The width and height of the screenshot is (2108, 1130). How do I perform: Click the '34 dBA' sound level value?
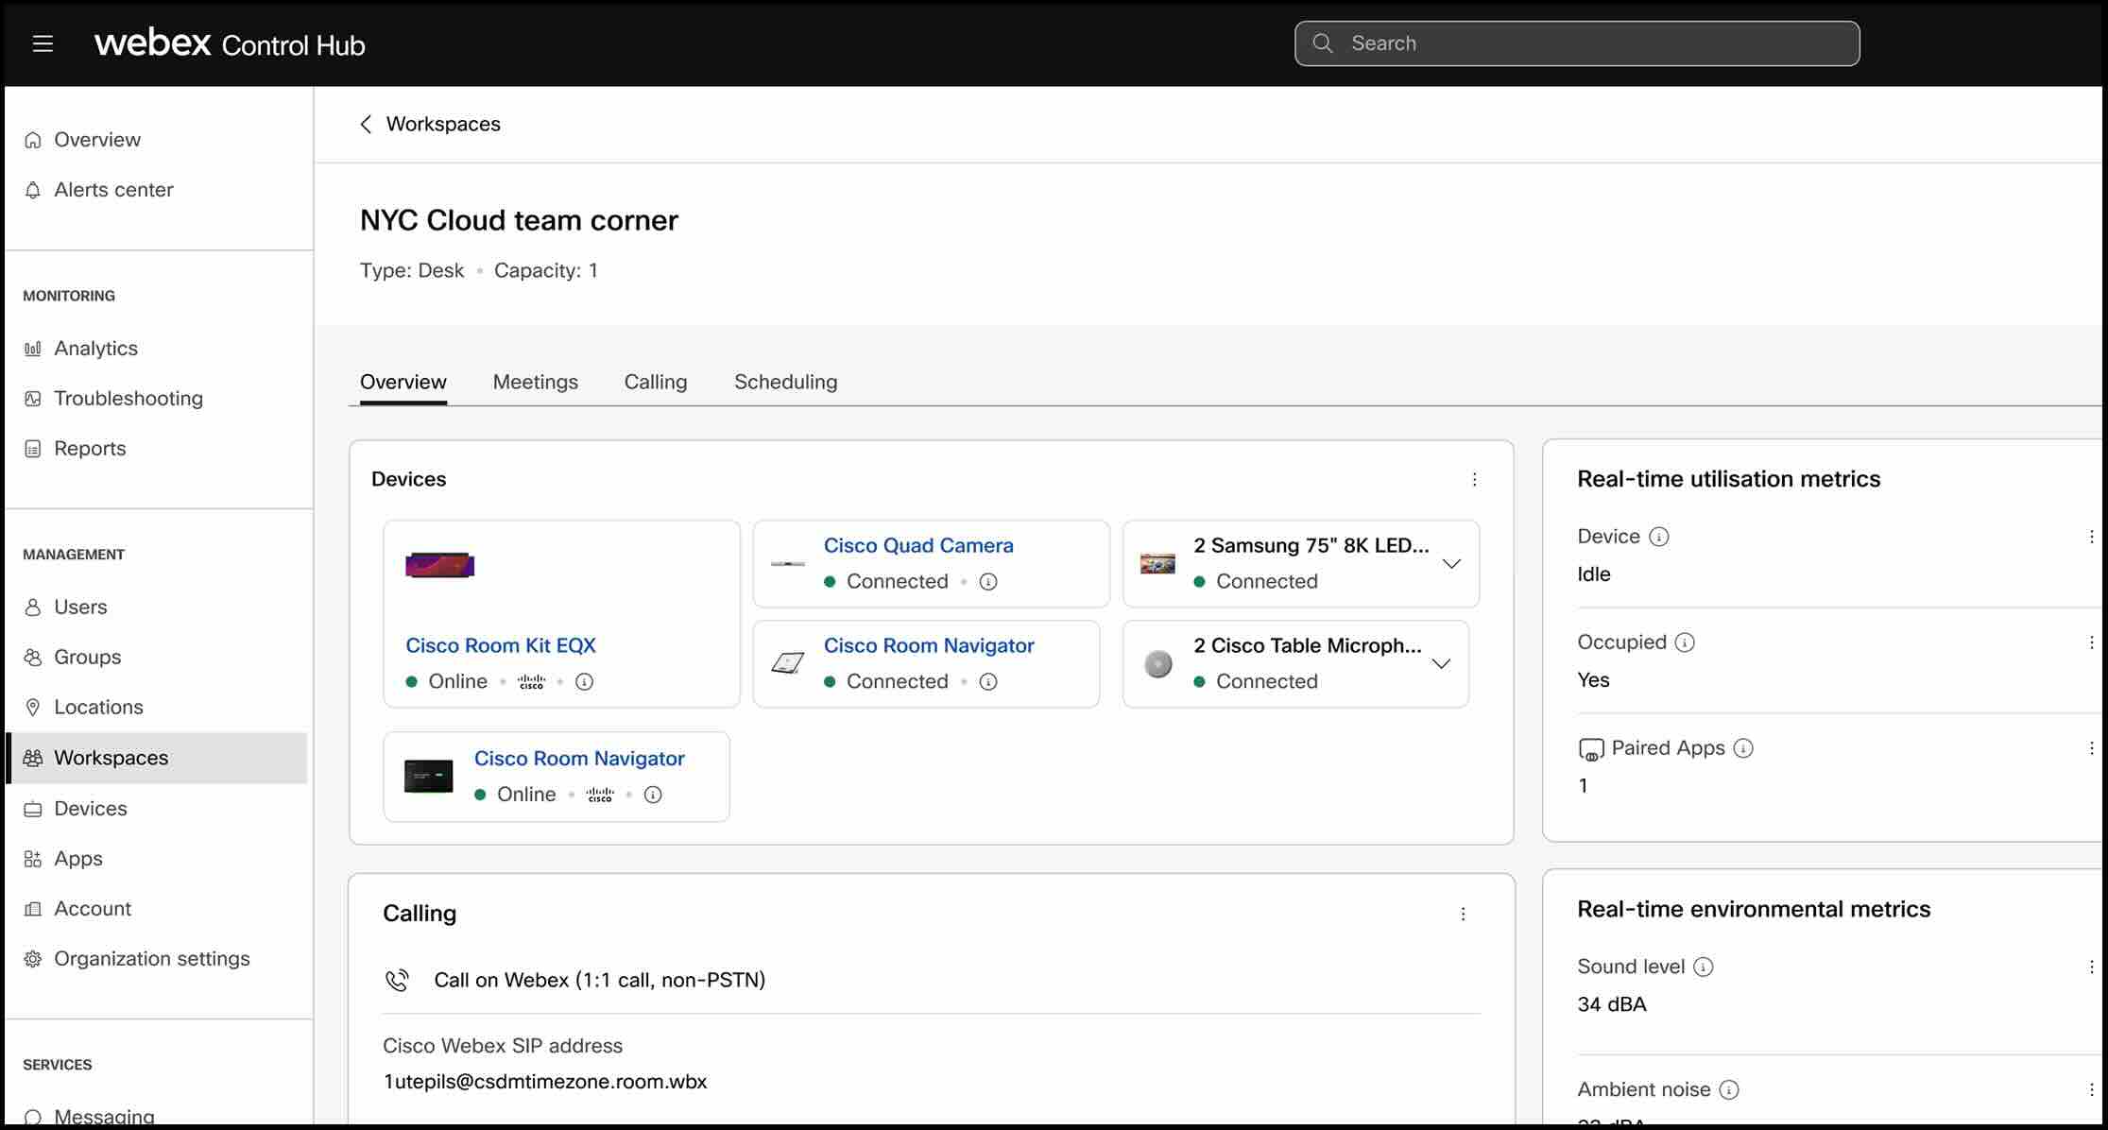pyautogui.click(x=1612, y=1004)
